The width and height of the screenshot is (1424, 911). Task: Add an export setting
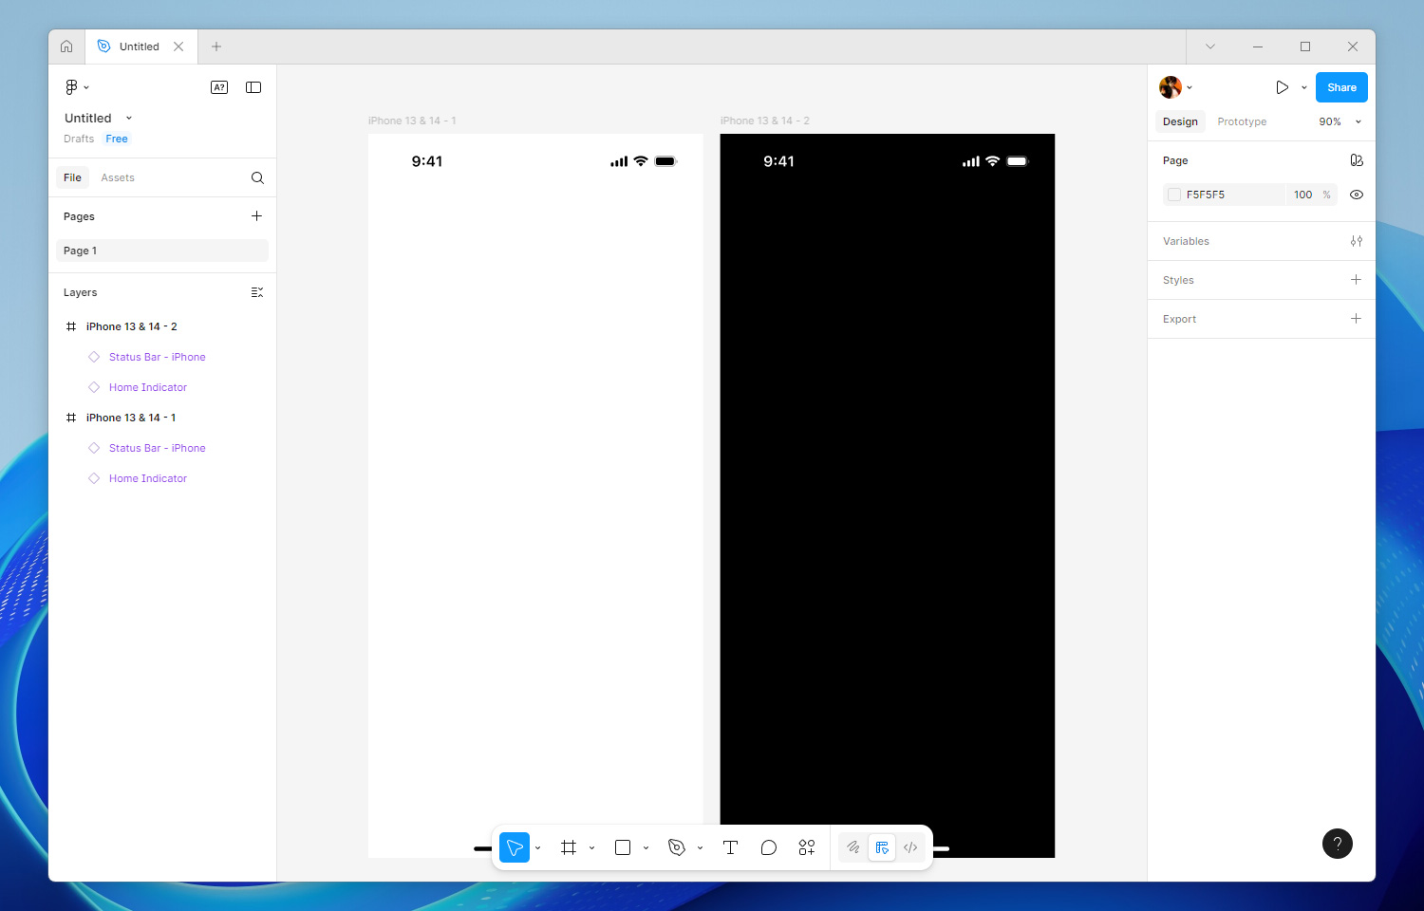1356,319
